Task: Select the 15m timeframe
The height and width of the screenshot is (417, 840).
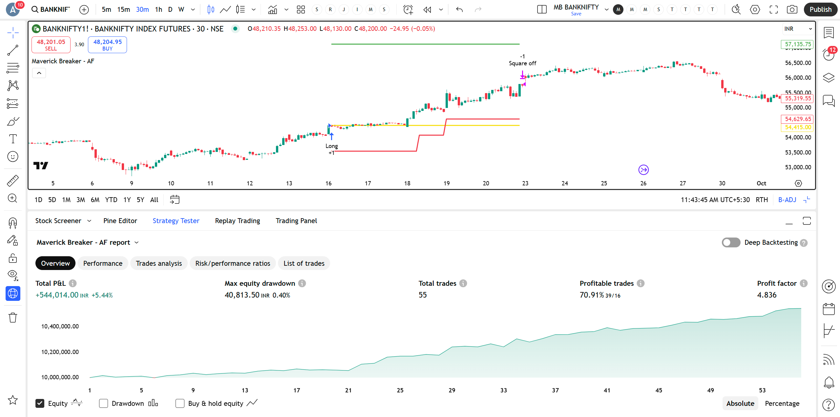Action: [123, 10]
